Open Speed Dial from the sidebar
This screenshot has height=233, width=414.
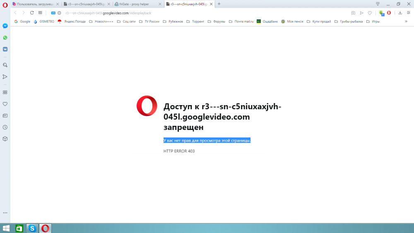pos(5,92)
